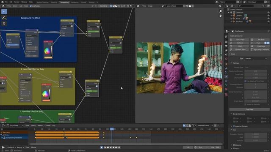Viewport: 271px width, 152px height.
Task: Collapse the Fluid panel
Action: (x=230, y=54)
